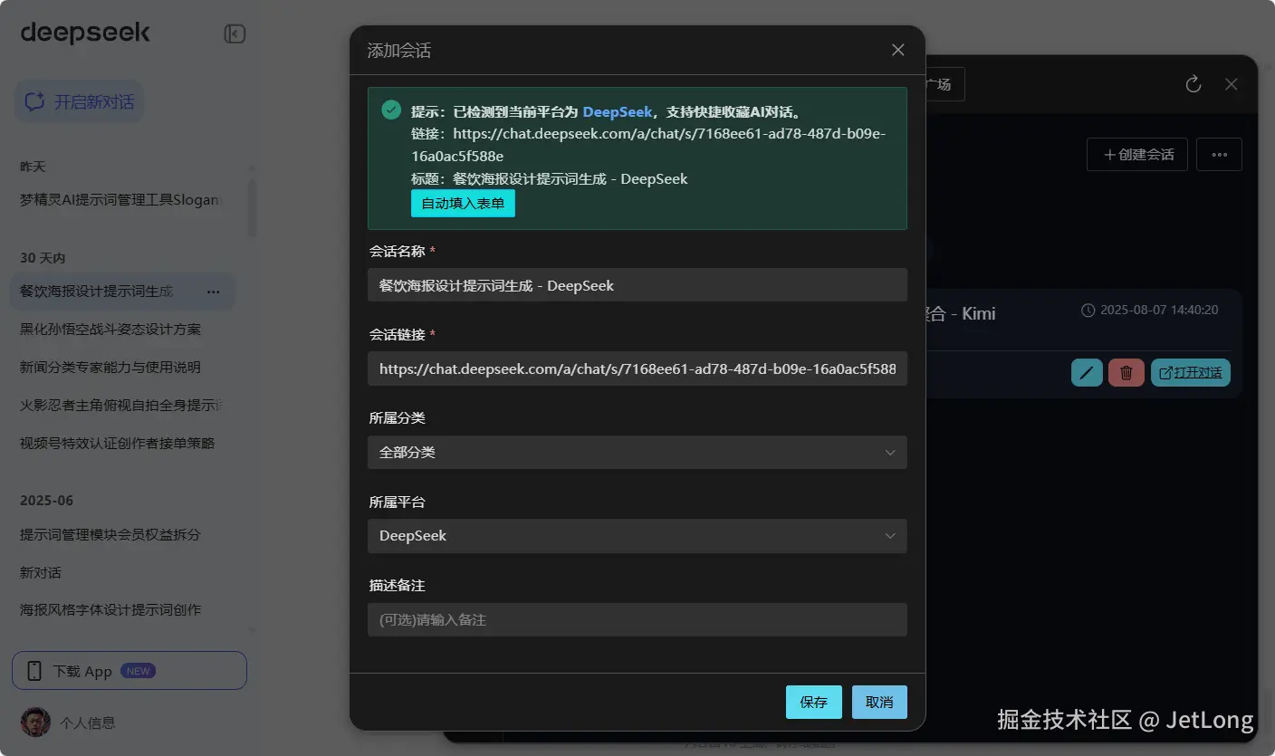The image size is (1275, 756).
Task: Open the 新闻分类专家能力与使用说明 chat
Action: point(110,368)
